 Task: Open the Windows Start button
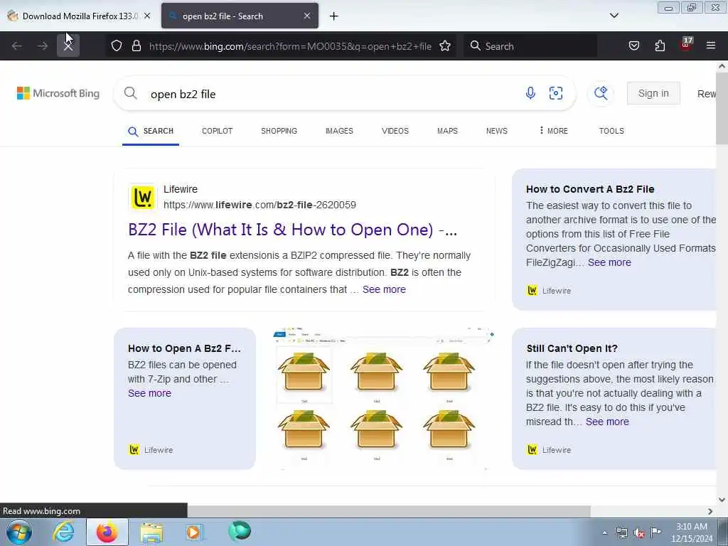tap(19, 532)
